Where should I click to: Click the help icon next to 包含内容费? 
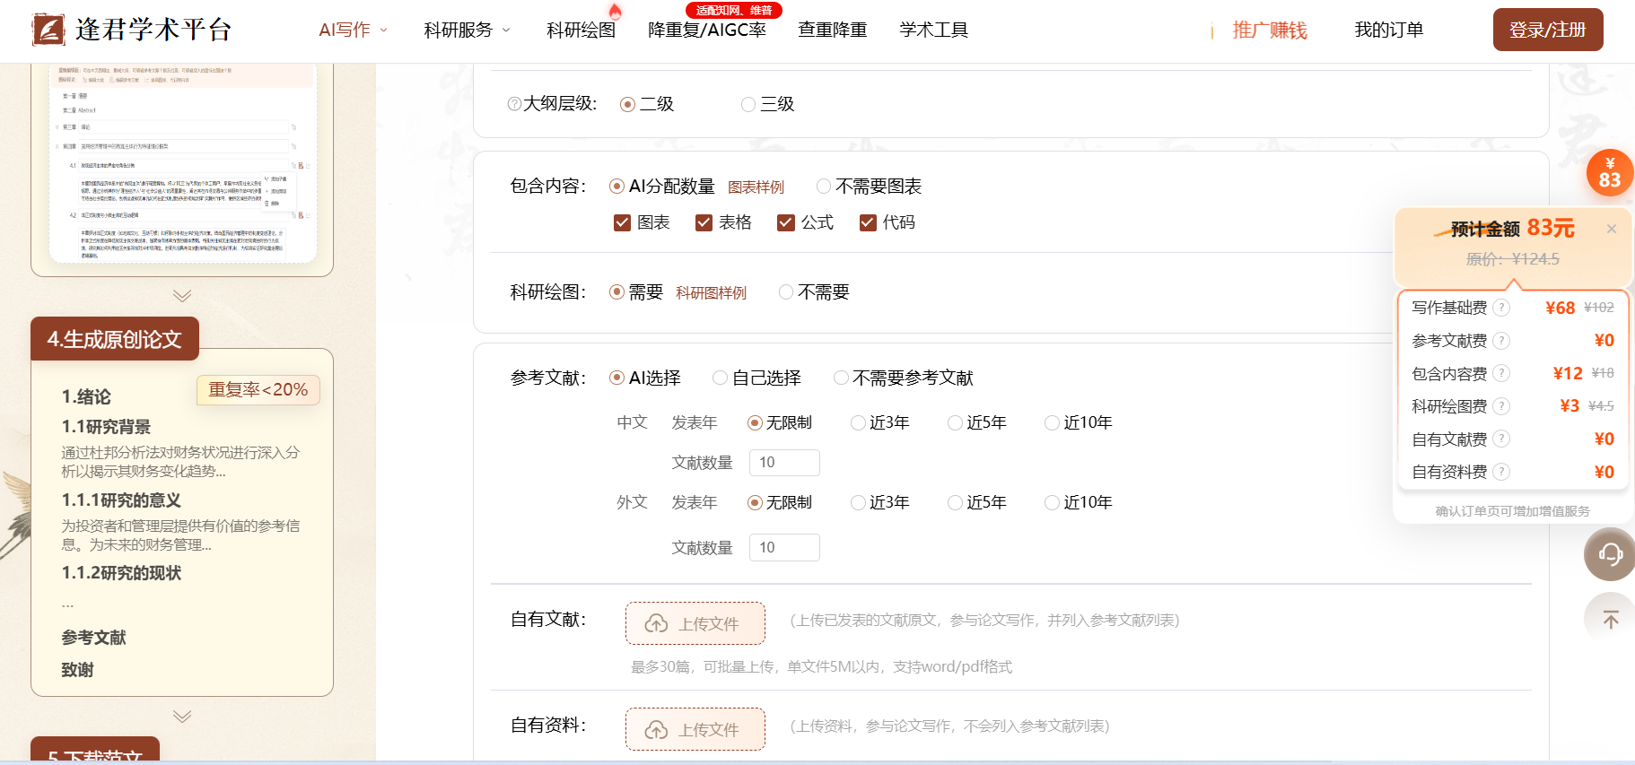click(1501, 373)
